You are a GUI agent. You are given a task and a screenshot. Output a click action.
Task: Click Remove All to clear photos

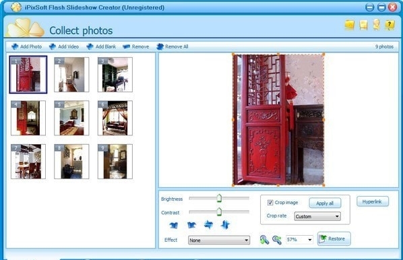tap(173, 46)
